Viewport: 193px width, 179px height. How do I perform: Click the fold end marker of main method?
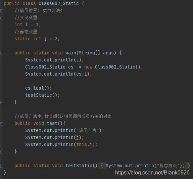click(2, 102)
